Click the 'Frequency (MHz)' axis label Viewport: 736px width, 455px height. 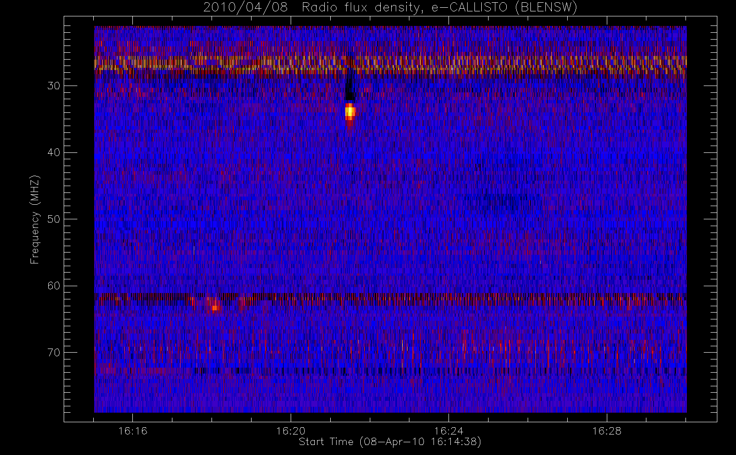(35, 220)
